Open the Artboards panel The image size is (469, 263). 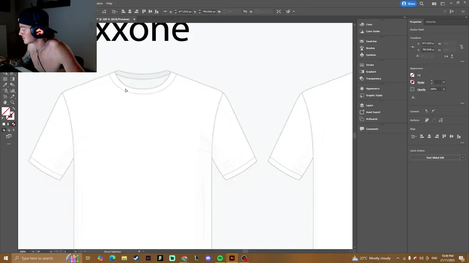point(372,119)
